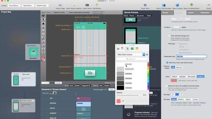Show Tablets in Device Preview
The width and height of the screenshot is (212, 119).
coord(149,16)
